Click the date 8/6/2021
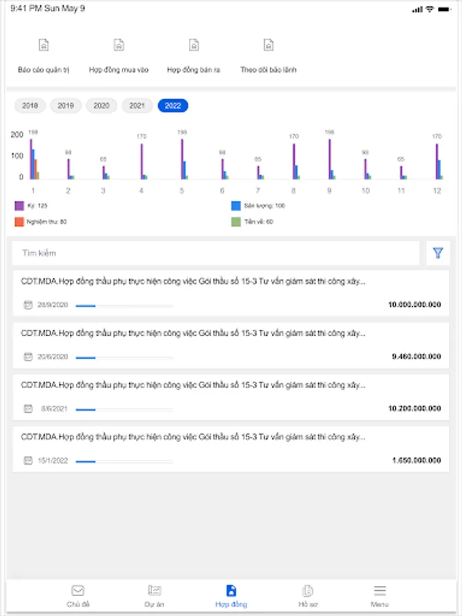 [54, 409]
